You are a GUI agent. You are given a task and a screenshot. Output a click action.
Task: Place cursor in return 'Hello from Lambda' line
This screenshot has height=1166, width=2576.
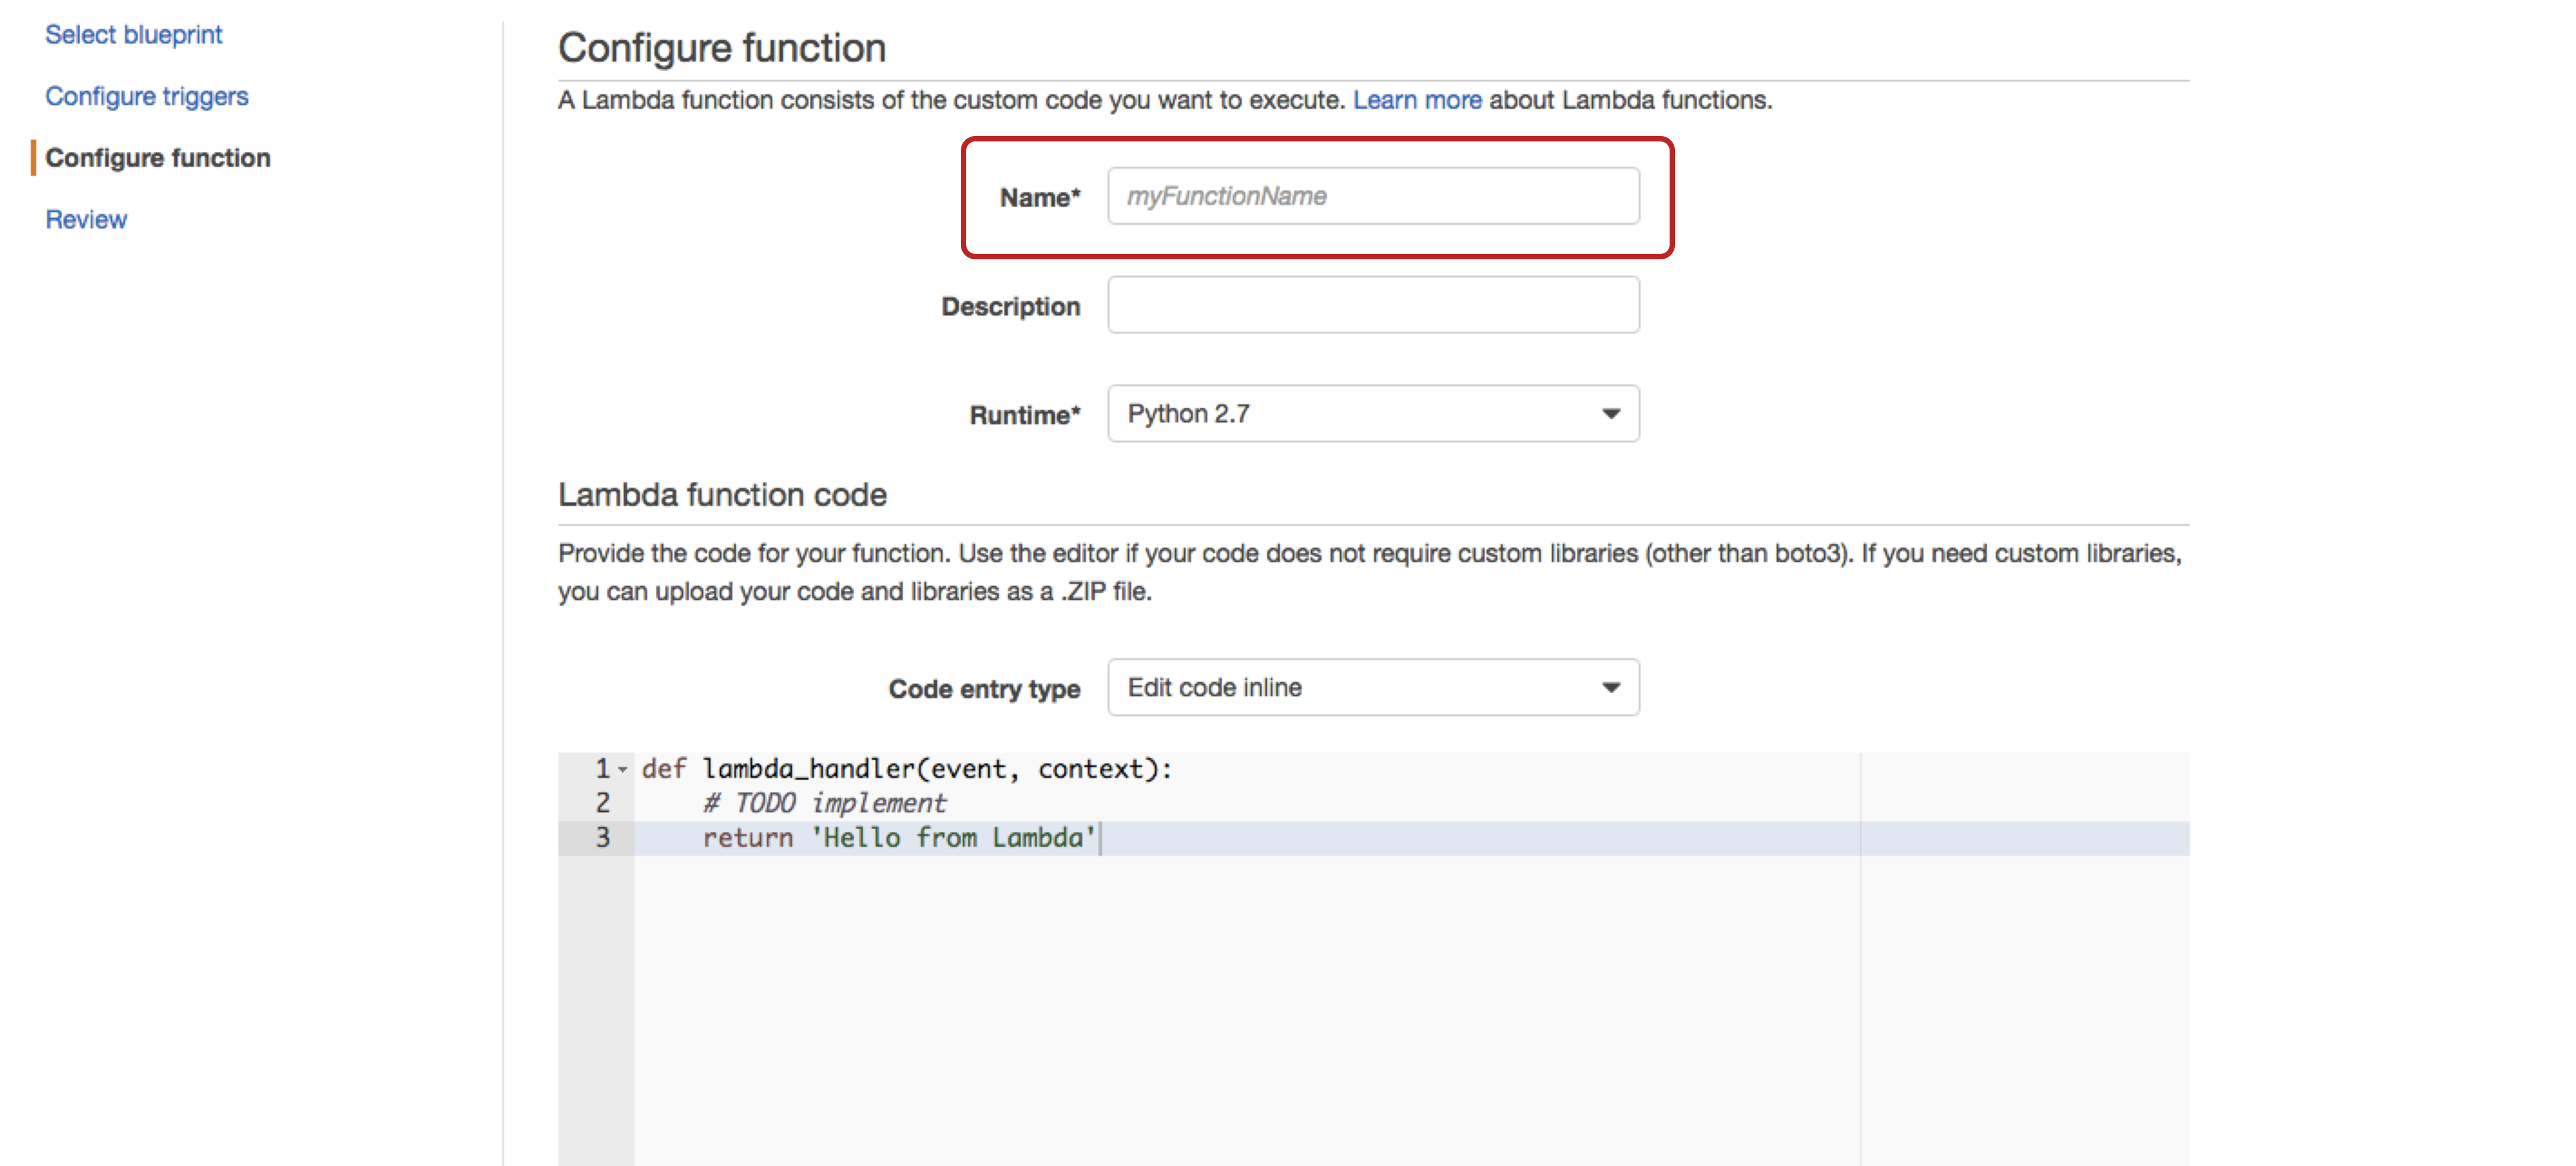[899, 838]
